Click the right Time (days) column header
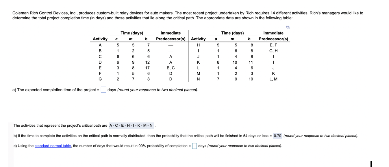The image size is (389, 167). 233,33
